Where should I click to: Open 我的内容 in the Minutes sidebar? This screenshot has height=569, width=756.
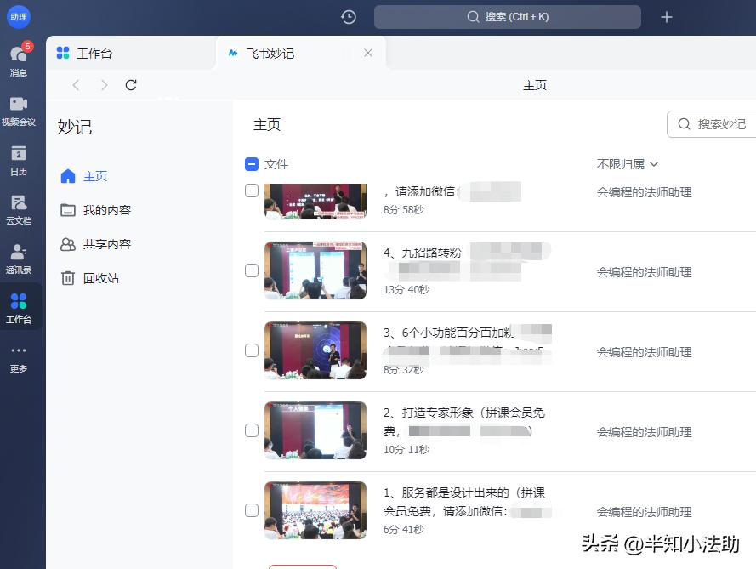coord(108,210)
